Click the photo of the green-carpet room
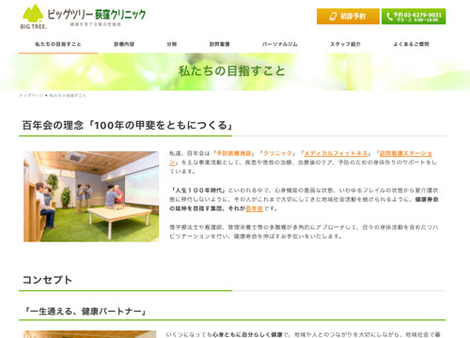The width and height of the screenshot is (470, 338). (91, 196)
